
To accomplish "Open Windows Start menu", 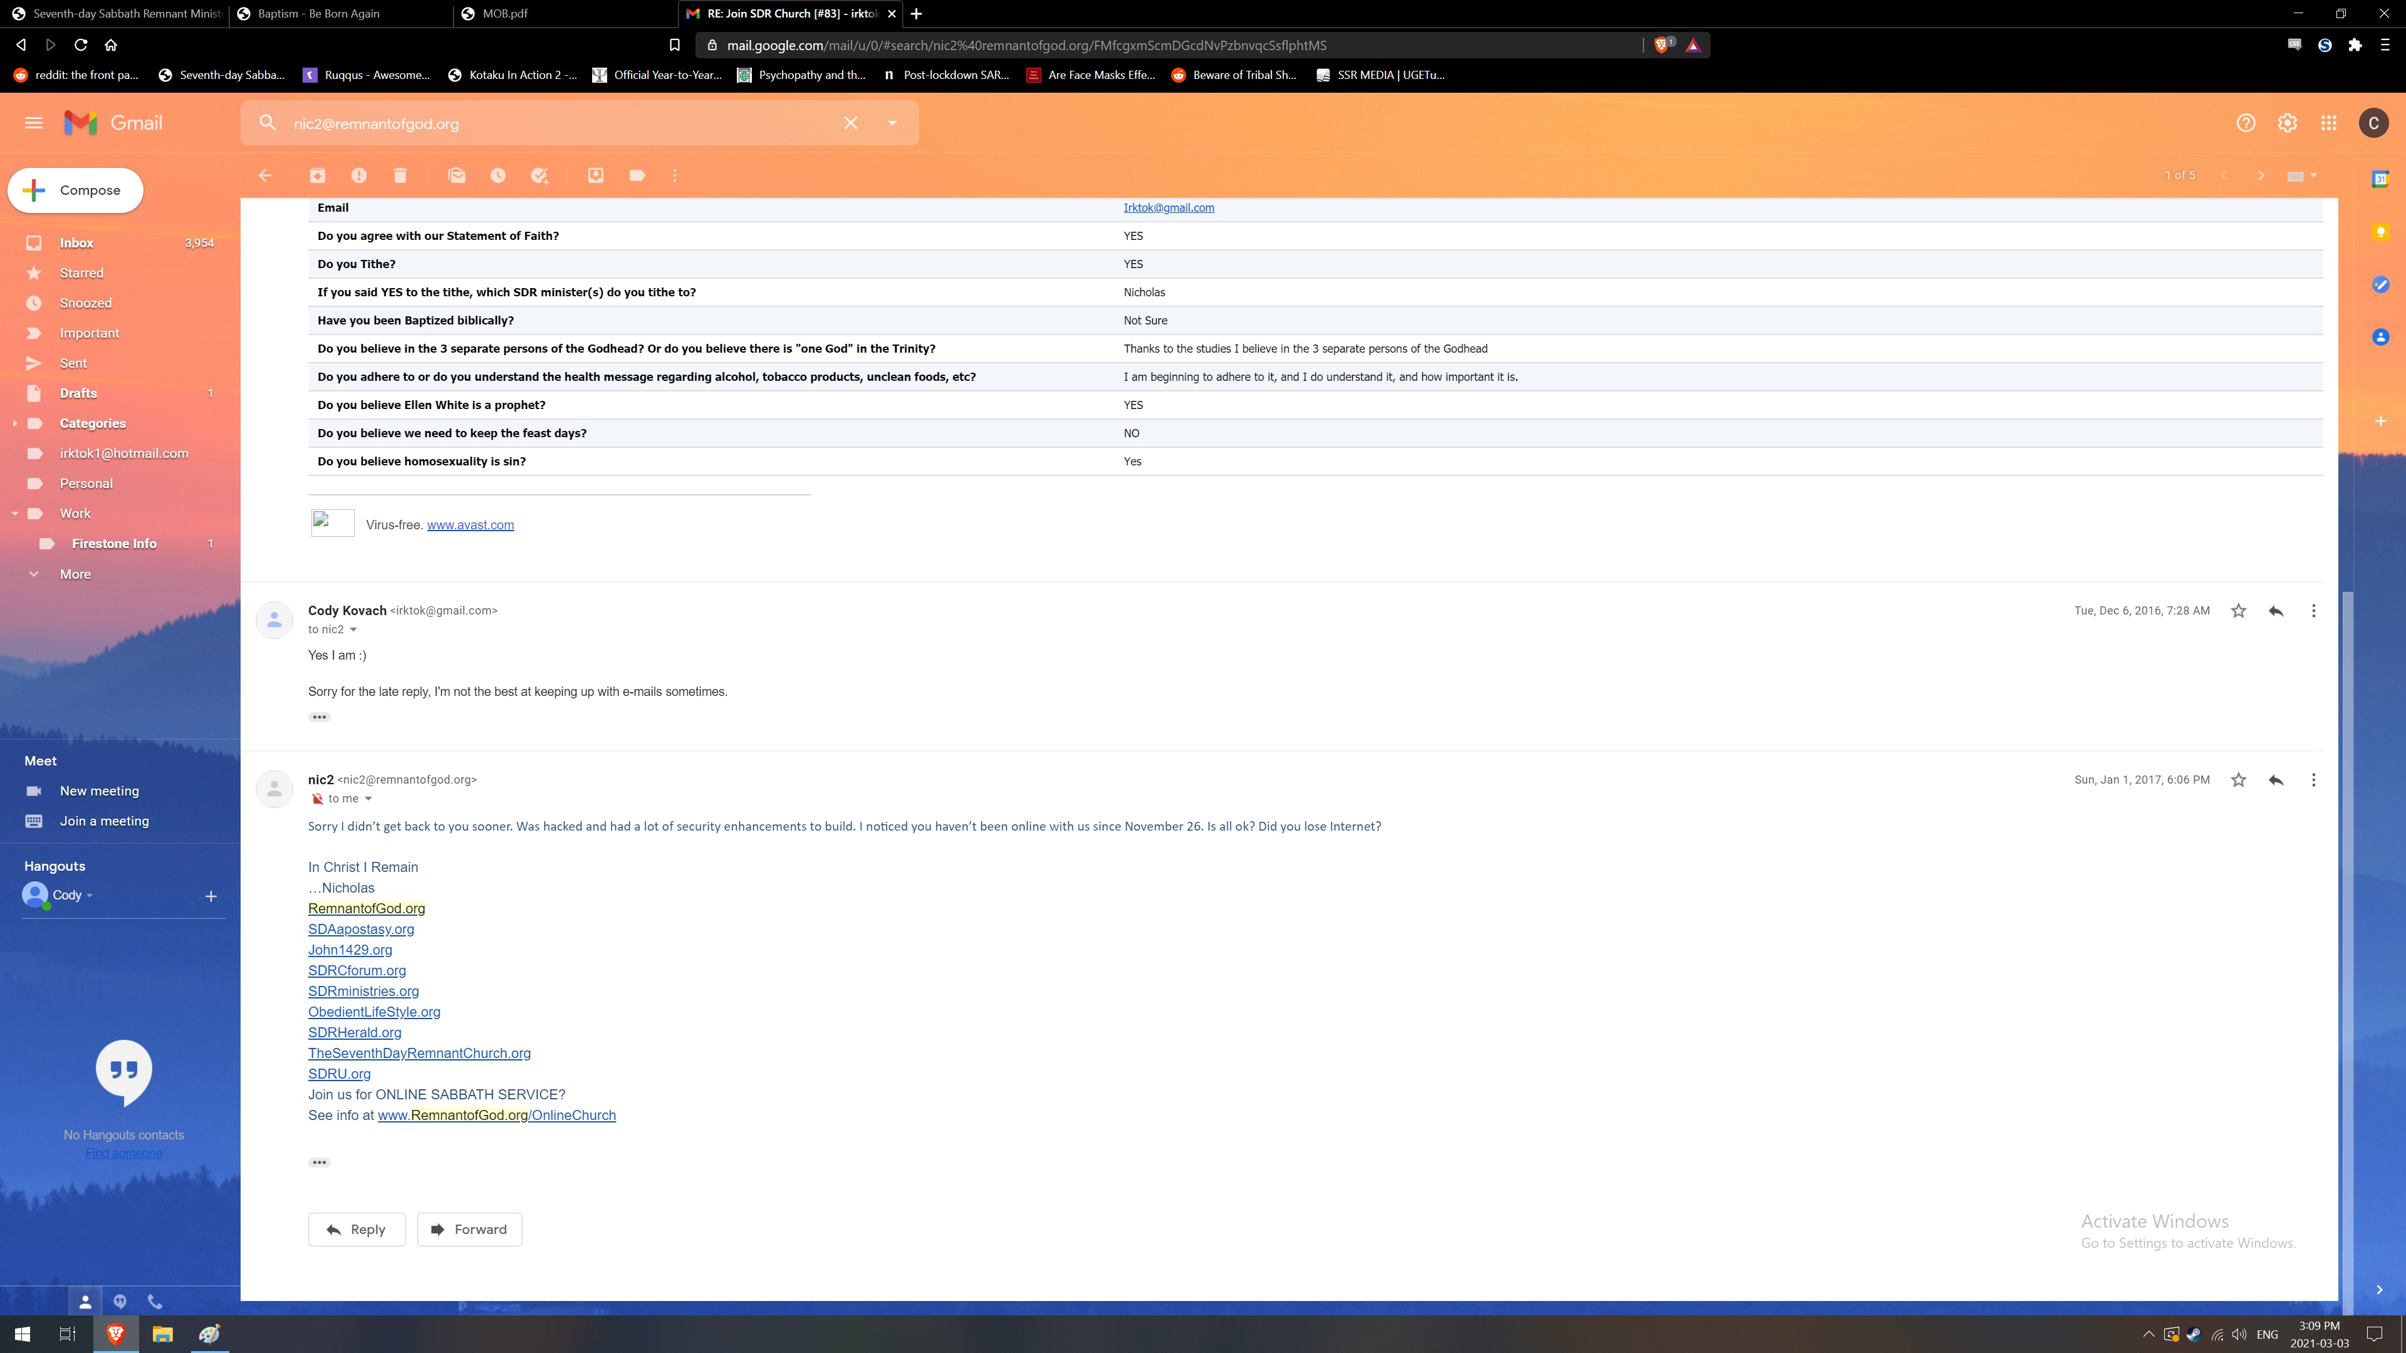I will (23, 1334).
